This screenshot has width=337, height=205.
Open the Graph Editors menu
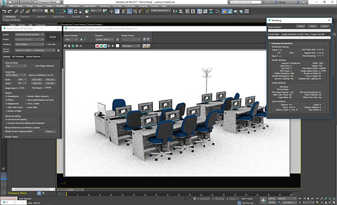tap(90, 6)
